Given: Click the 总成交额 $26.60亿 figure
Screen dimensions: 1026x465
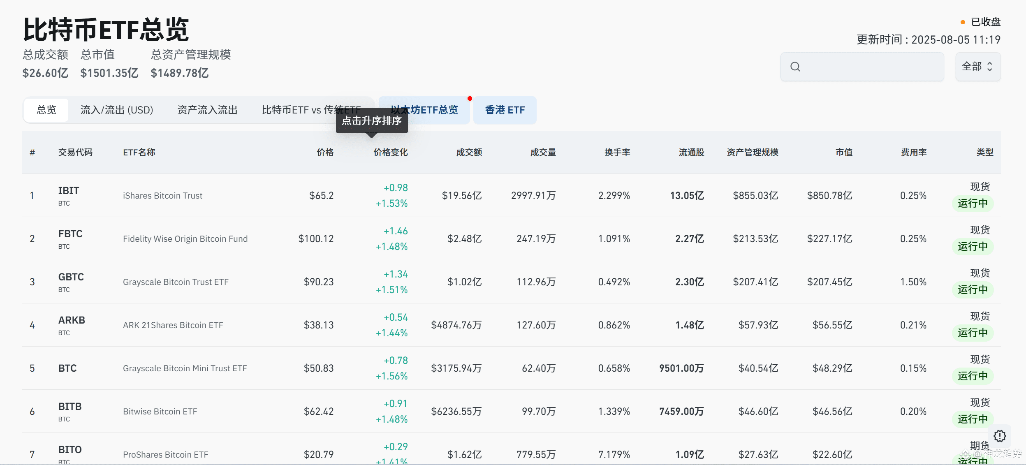Looking at the screenshot, I should 45,73.
